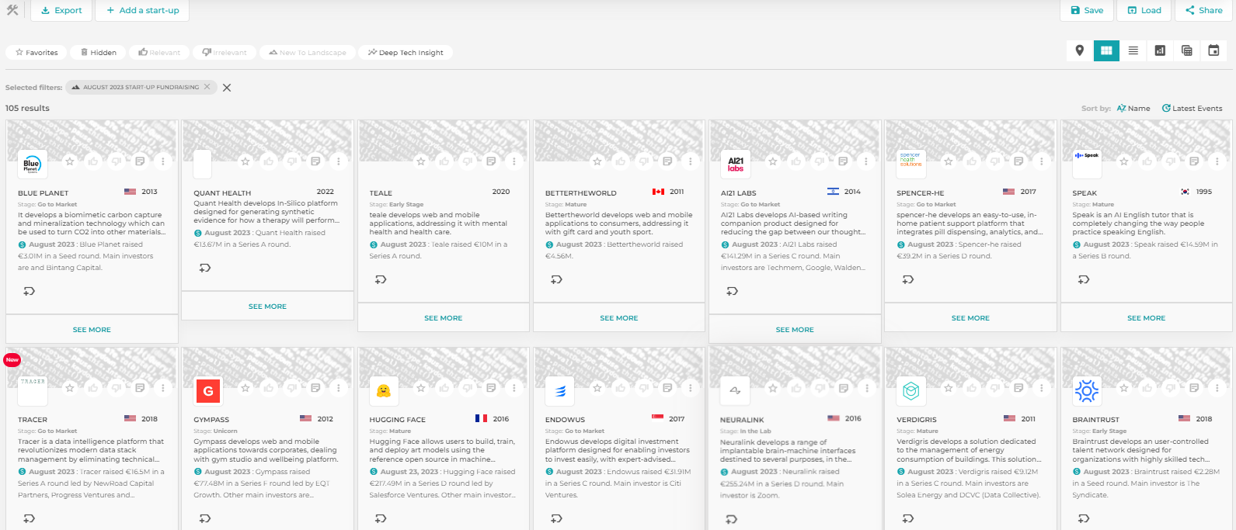Give Verdigris a thumbs up
This screenshot has width=1236, height=530.
coord(972,388)
